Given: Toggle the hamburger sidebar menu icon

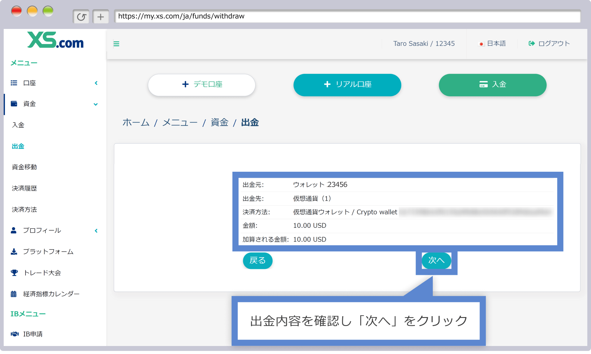Looking at the screenshot, I should [x=116, y=44].
